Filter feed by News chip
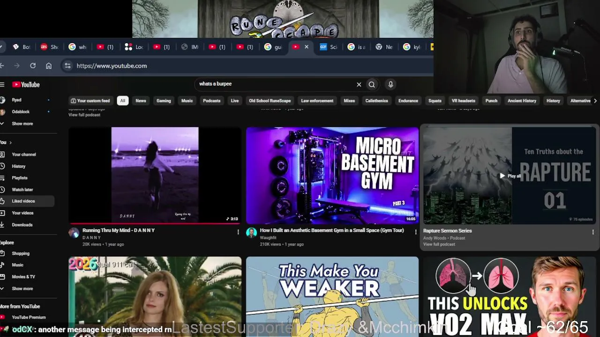Viewport: 600px width, 337px height. (x=141, y=101)
